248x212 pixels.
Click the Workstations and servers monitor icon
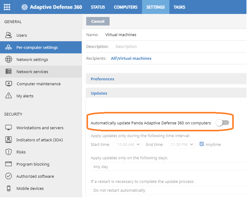[x=8, y=127]
